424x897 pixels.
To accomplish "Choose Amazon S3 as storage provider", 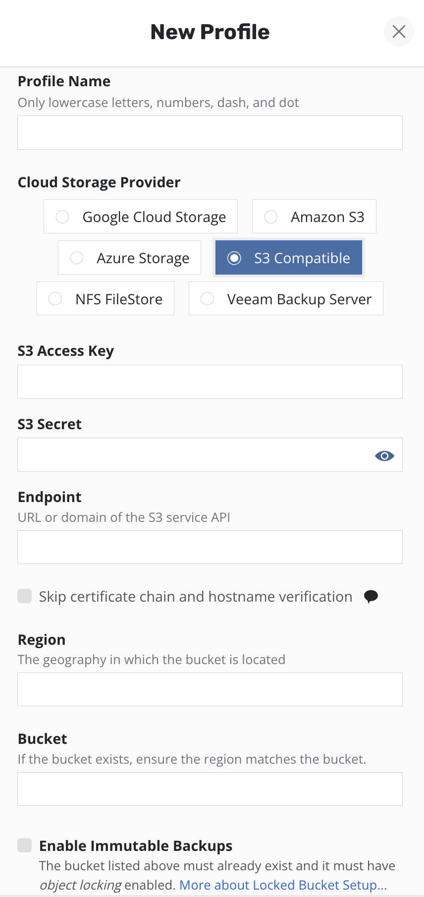I will (314, 217).
